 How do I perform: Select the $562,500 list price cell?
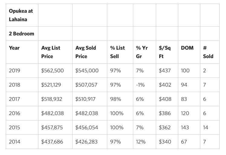pyautogui.click(x=52, y=71)
